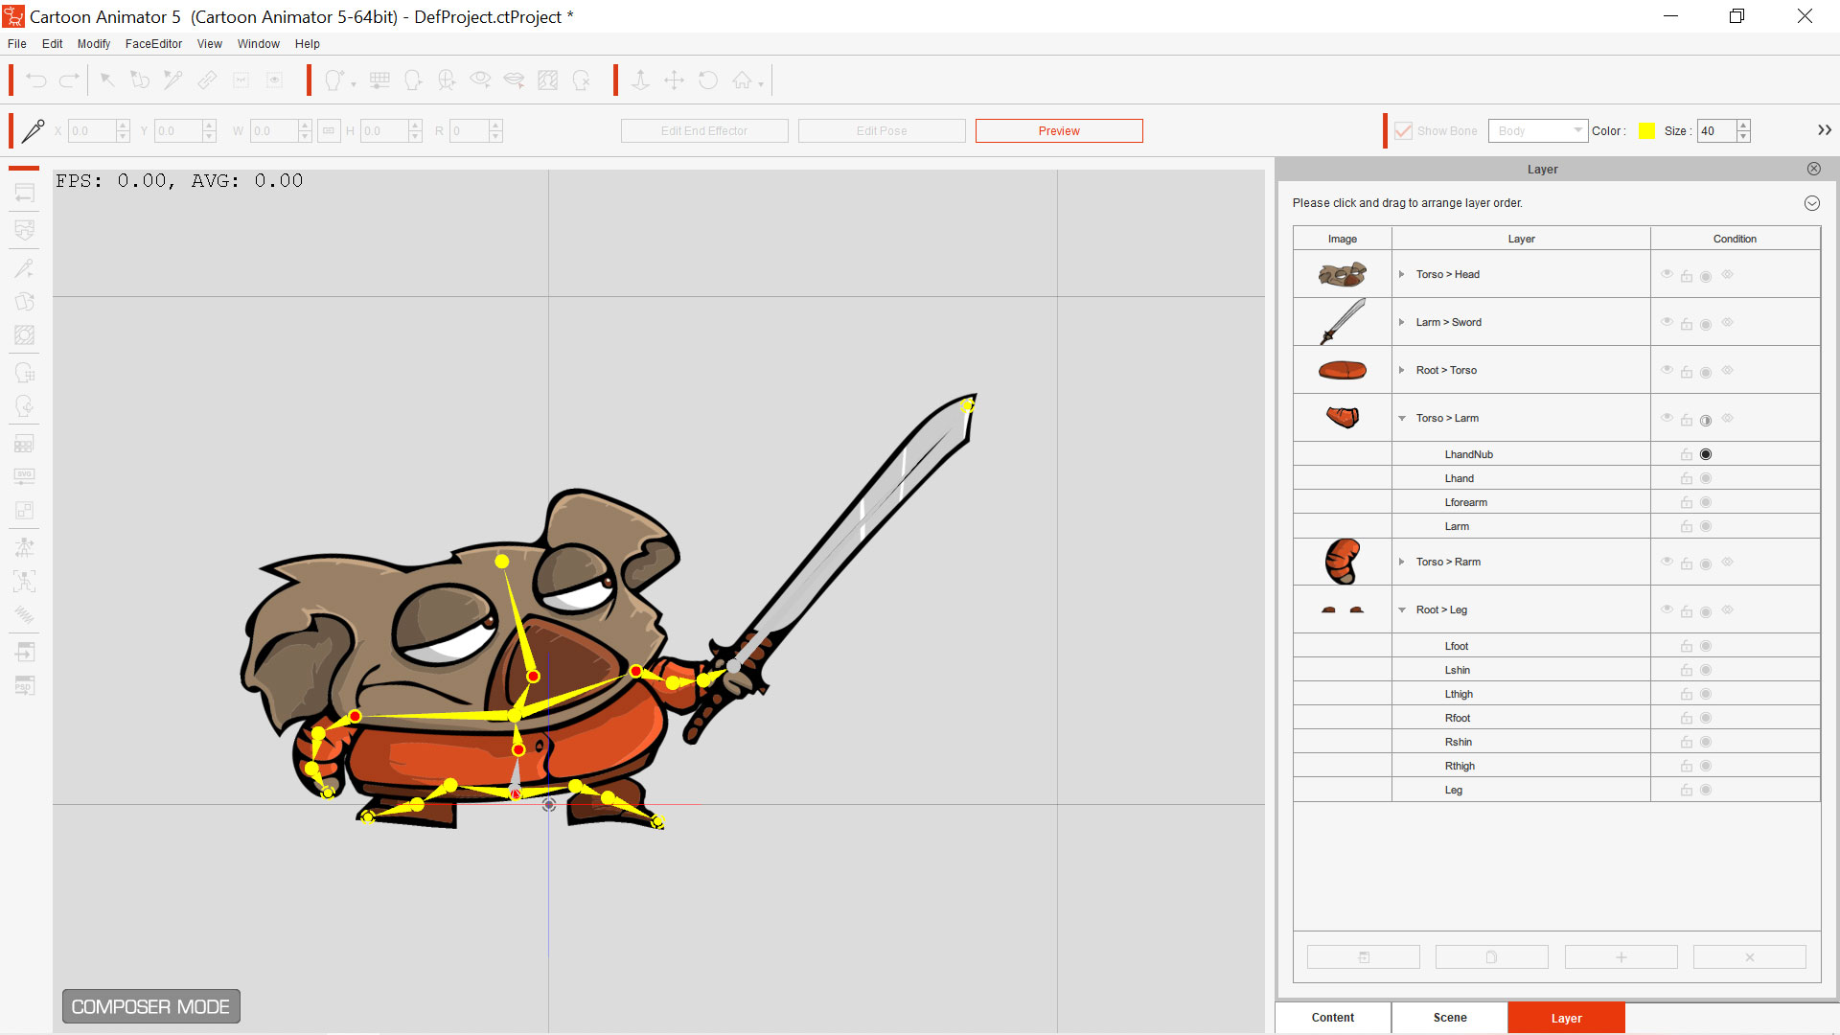Toggle eye visibility for Root > Leg layer
This screenshot has width=1840, height=1035.
[x=1667, y=609]
